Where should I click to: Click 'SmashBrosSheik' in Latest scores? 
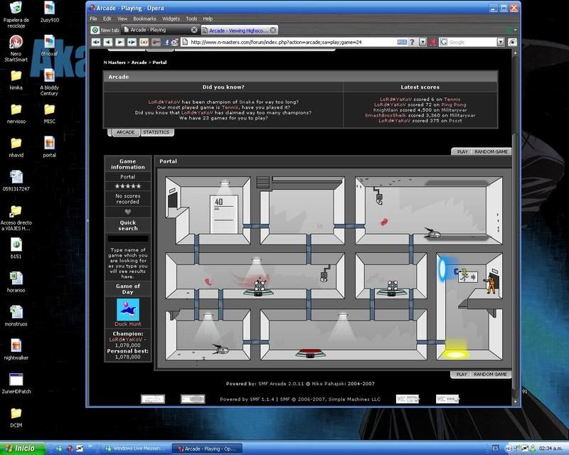point(385,115)
